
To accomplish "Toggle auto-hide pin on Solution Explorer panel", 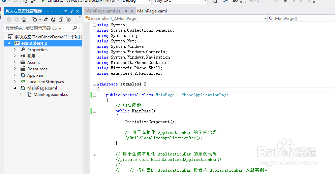I will pyautogui.click(x=71, y=11).
